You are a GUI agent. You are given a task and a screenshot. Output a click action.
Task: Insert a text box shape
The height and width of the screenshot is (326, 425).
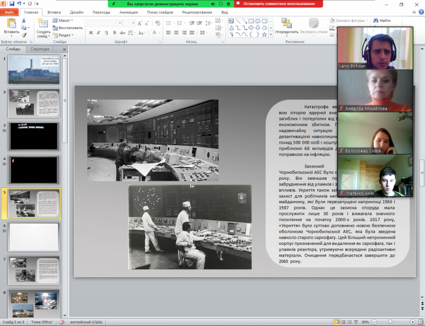pos(231,21)
